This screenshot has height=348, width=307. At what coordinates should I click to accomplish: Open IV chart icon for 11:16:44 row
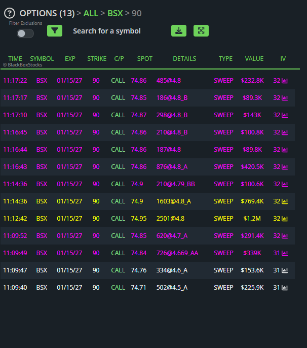pyautogui.click(x=285, y=150)
